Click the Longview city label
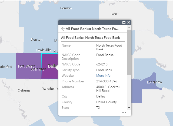The height and width of the screenshot is (126, 173). coord(154,82)
